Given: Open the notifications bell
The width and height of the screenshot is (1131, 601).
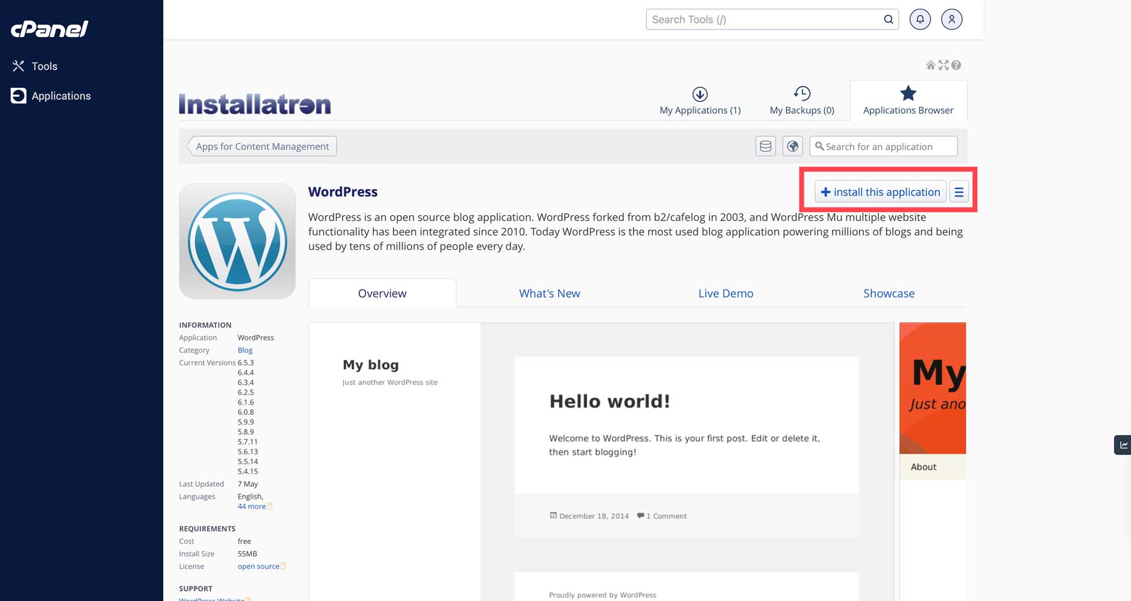Looking at the screenshot, I should tap(920, 19).
